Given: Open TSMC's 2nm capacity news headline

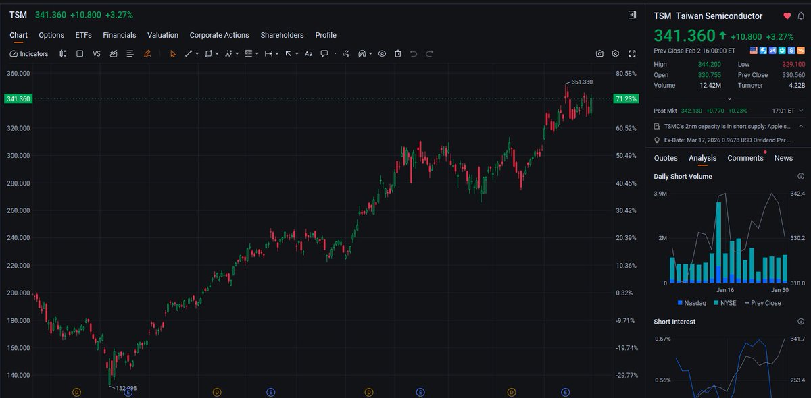Looking at the screenshot, I should click(727, 126).
